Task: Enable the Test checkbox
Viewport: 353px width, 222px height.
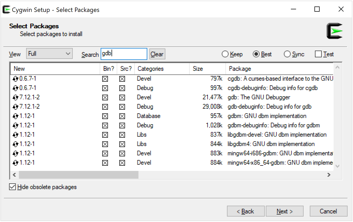Action: 318,54
